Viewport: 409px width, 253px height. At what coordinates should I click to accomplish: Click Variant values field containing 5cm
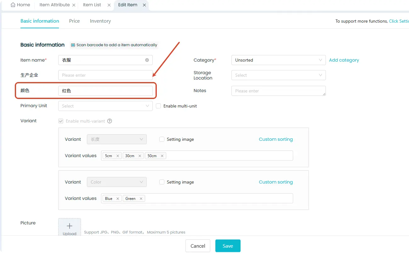(197, 156)
